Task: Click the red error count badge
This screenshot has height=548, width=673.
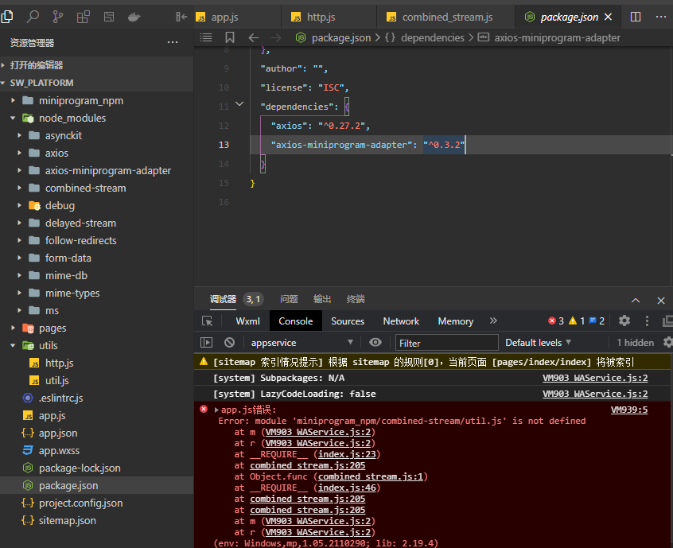Action: pyautogui.click(x=556, y=321)
